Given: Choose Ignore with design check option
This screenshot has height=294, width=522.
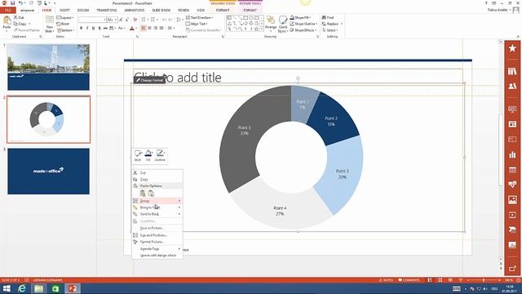Looking at the screenshot, I should [157, 256].
